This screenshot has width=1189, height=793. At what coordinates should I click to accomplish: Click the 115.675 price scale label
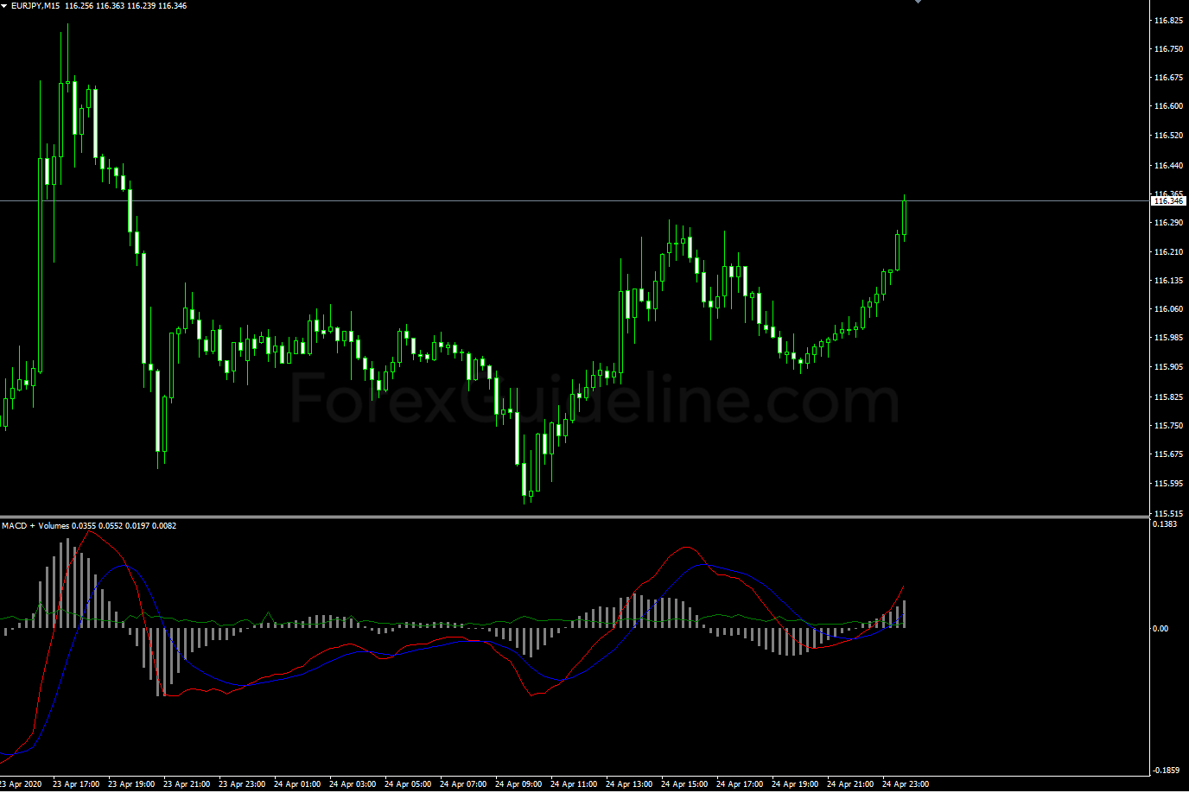pyautogui.click(x=1168, y=454)
